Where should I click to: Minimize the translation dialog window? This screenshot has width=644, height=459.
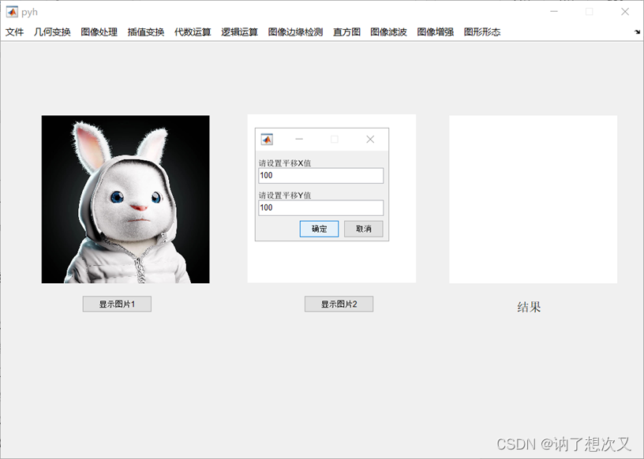point(299,140)
